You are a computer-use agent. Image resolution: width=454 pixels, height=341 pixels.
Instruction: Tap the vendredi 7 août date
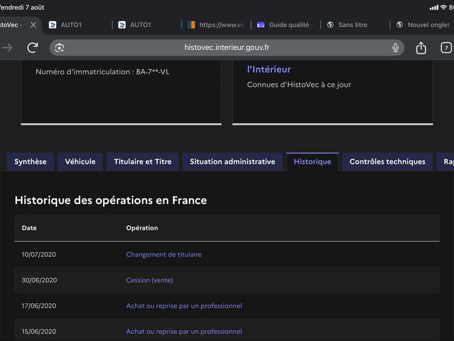point(22,7)
